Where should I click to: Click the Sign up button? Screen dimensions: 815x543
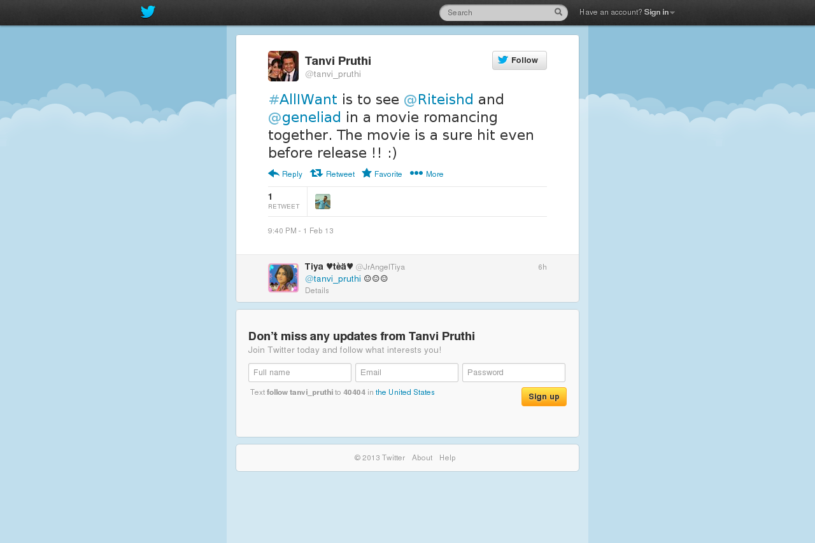click(544, 397)
